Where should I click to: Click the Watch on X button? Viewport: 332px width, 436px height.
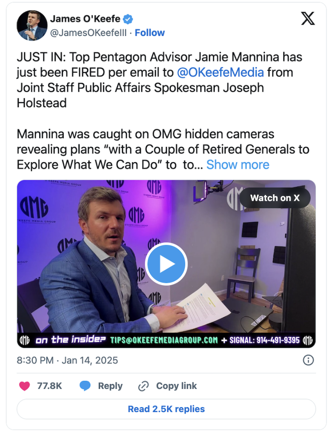click(x=275, y=198)
